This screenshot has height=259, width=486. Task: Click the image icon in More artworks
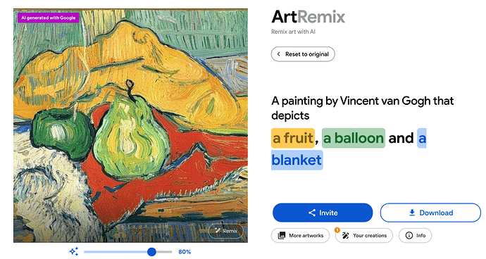tap(282, 236)
